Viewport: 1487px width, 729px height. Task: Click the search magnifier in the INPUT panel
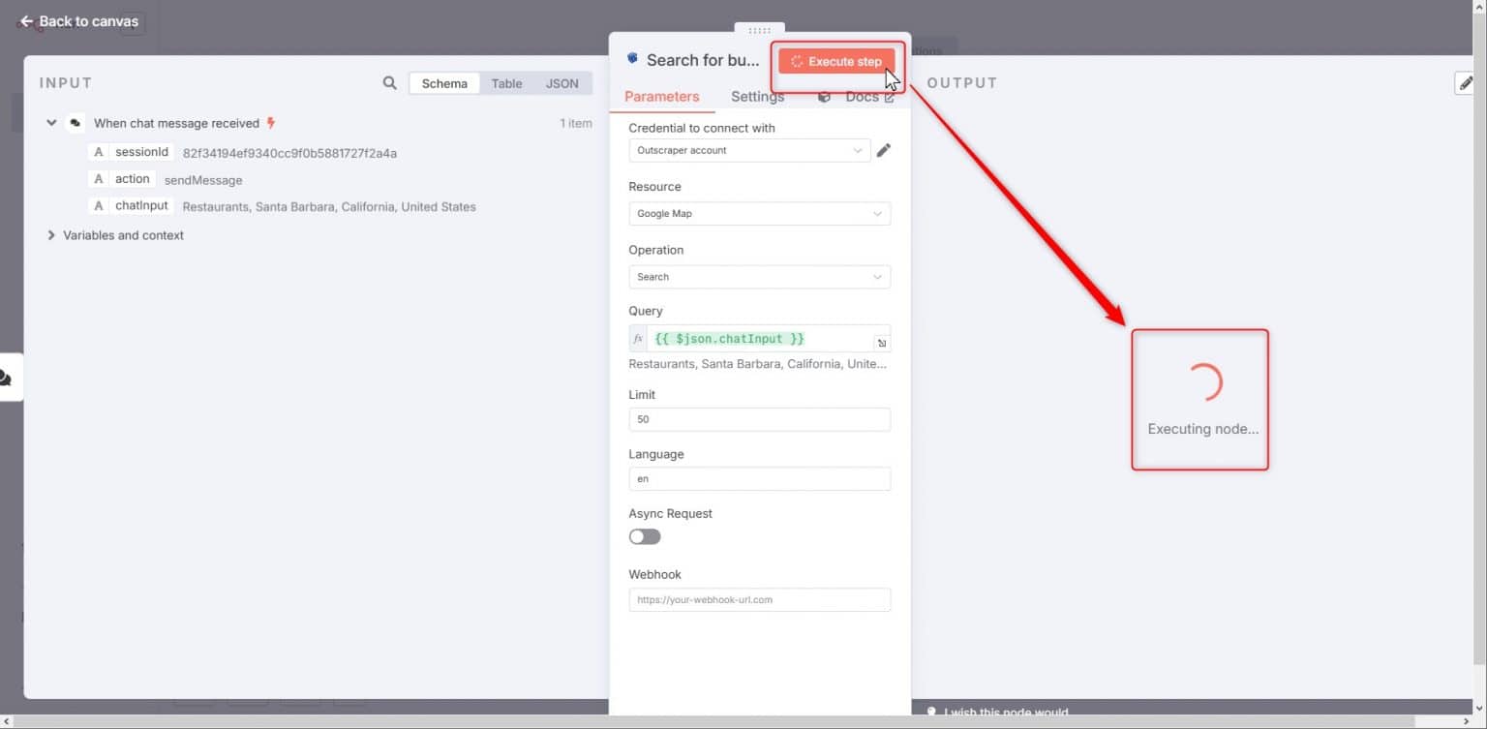[389, 83]
